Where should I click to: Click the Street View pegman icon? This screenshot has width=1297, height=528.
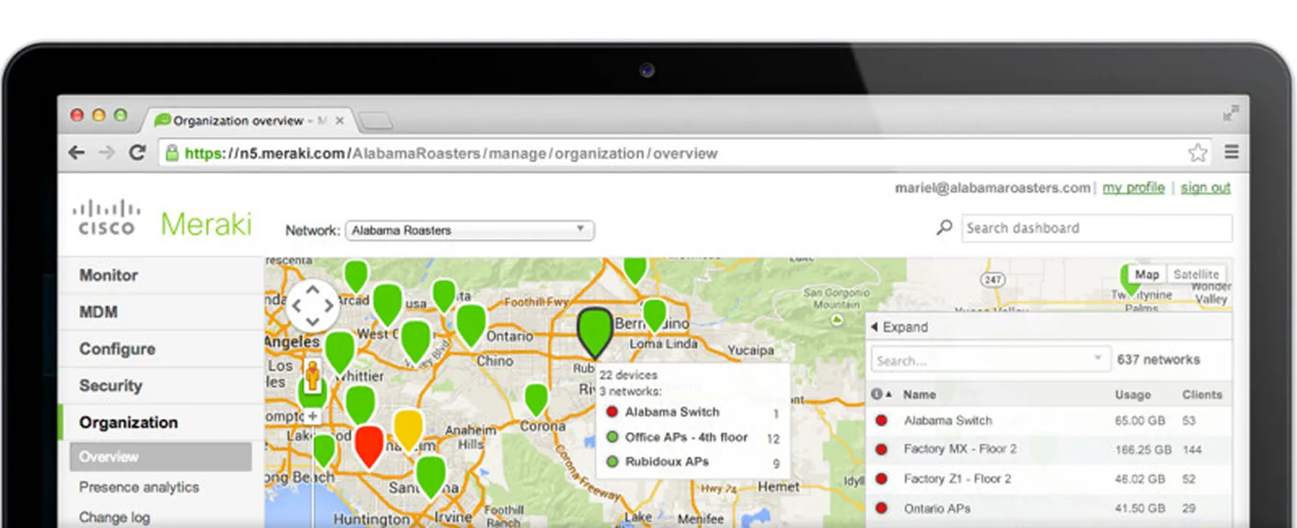click(x=313, y=376)
